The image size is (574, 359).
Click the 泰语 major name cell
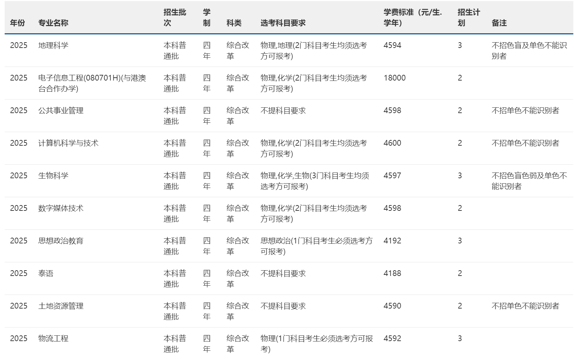45,273
